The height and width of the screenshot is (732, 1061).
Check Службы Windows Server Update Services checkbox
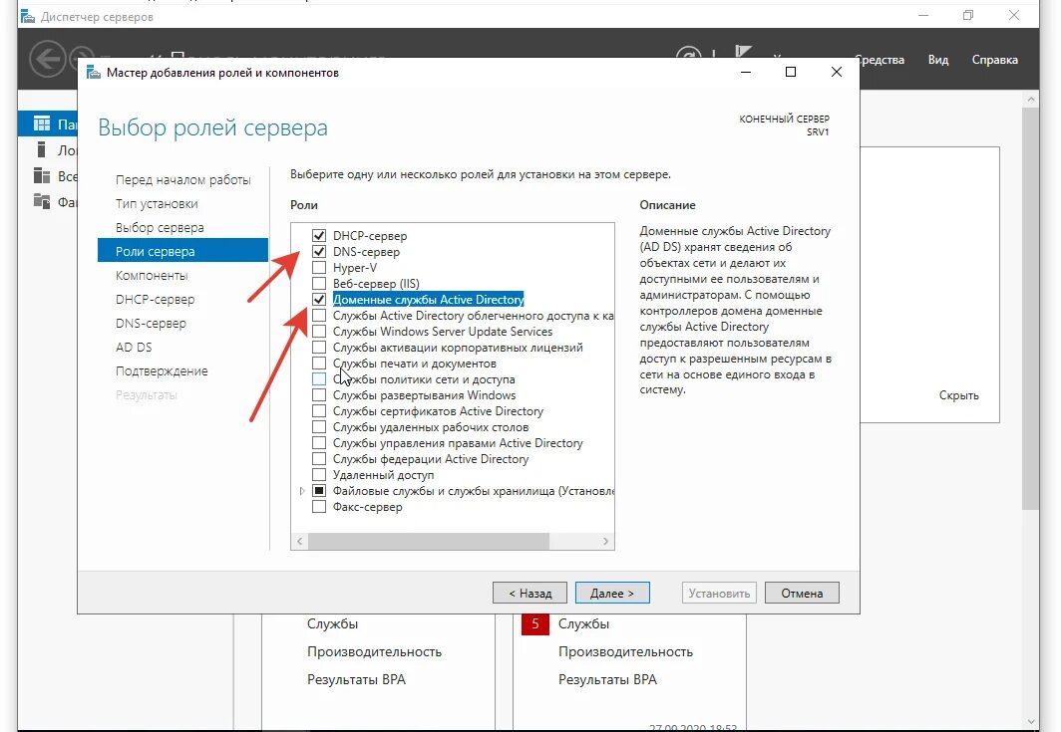click(319, 332)
